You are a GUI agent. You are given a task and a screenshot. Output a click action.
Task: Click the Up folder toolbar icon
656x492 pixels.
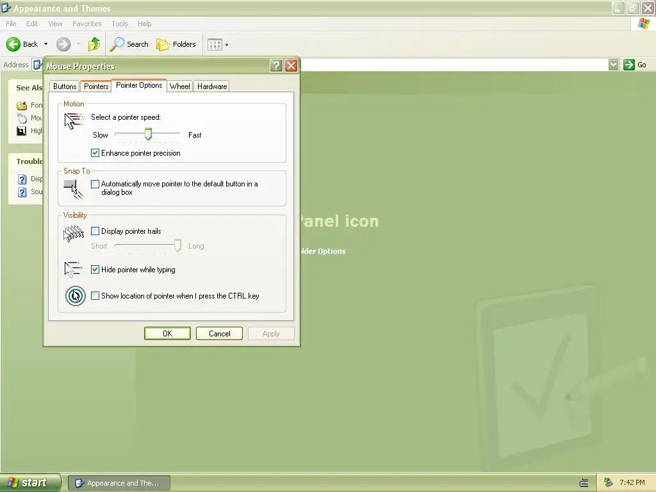(94, 44)
